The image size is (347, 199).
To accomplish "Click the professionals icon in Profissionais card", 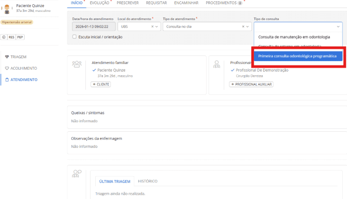I will 217,64.
